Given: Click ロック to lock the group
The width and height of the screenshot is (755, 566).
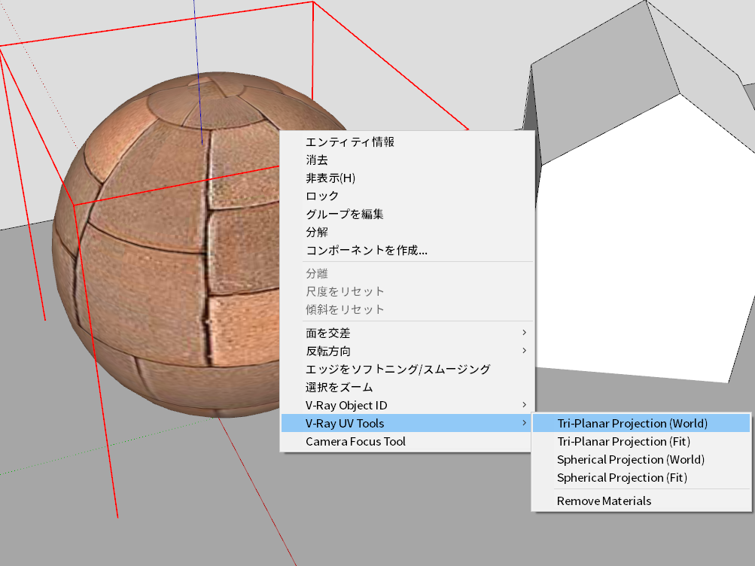Looking at the screenshot, I should 406,196.
